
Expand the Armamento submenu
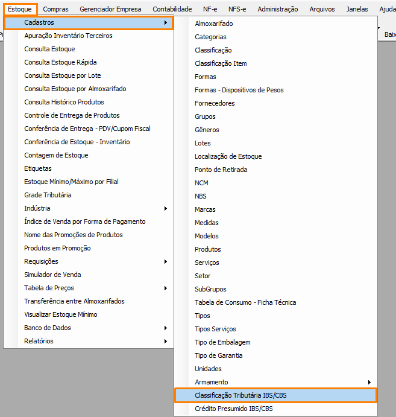pyautogui.click(x=275, y=382)
